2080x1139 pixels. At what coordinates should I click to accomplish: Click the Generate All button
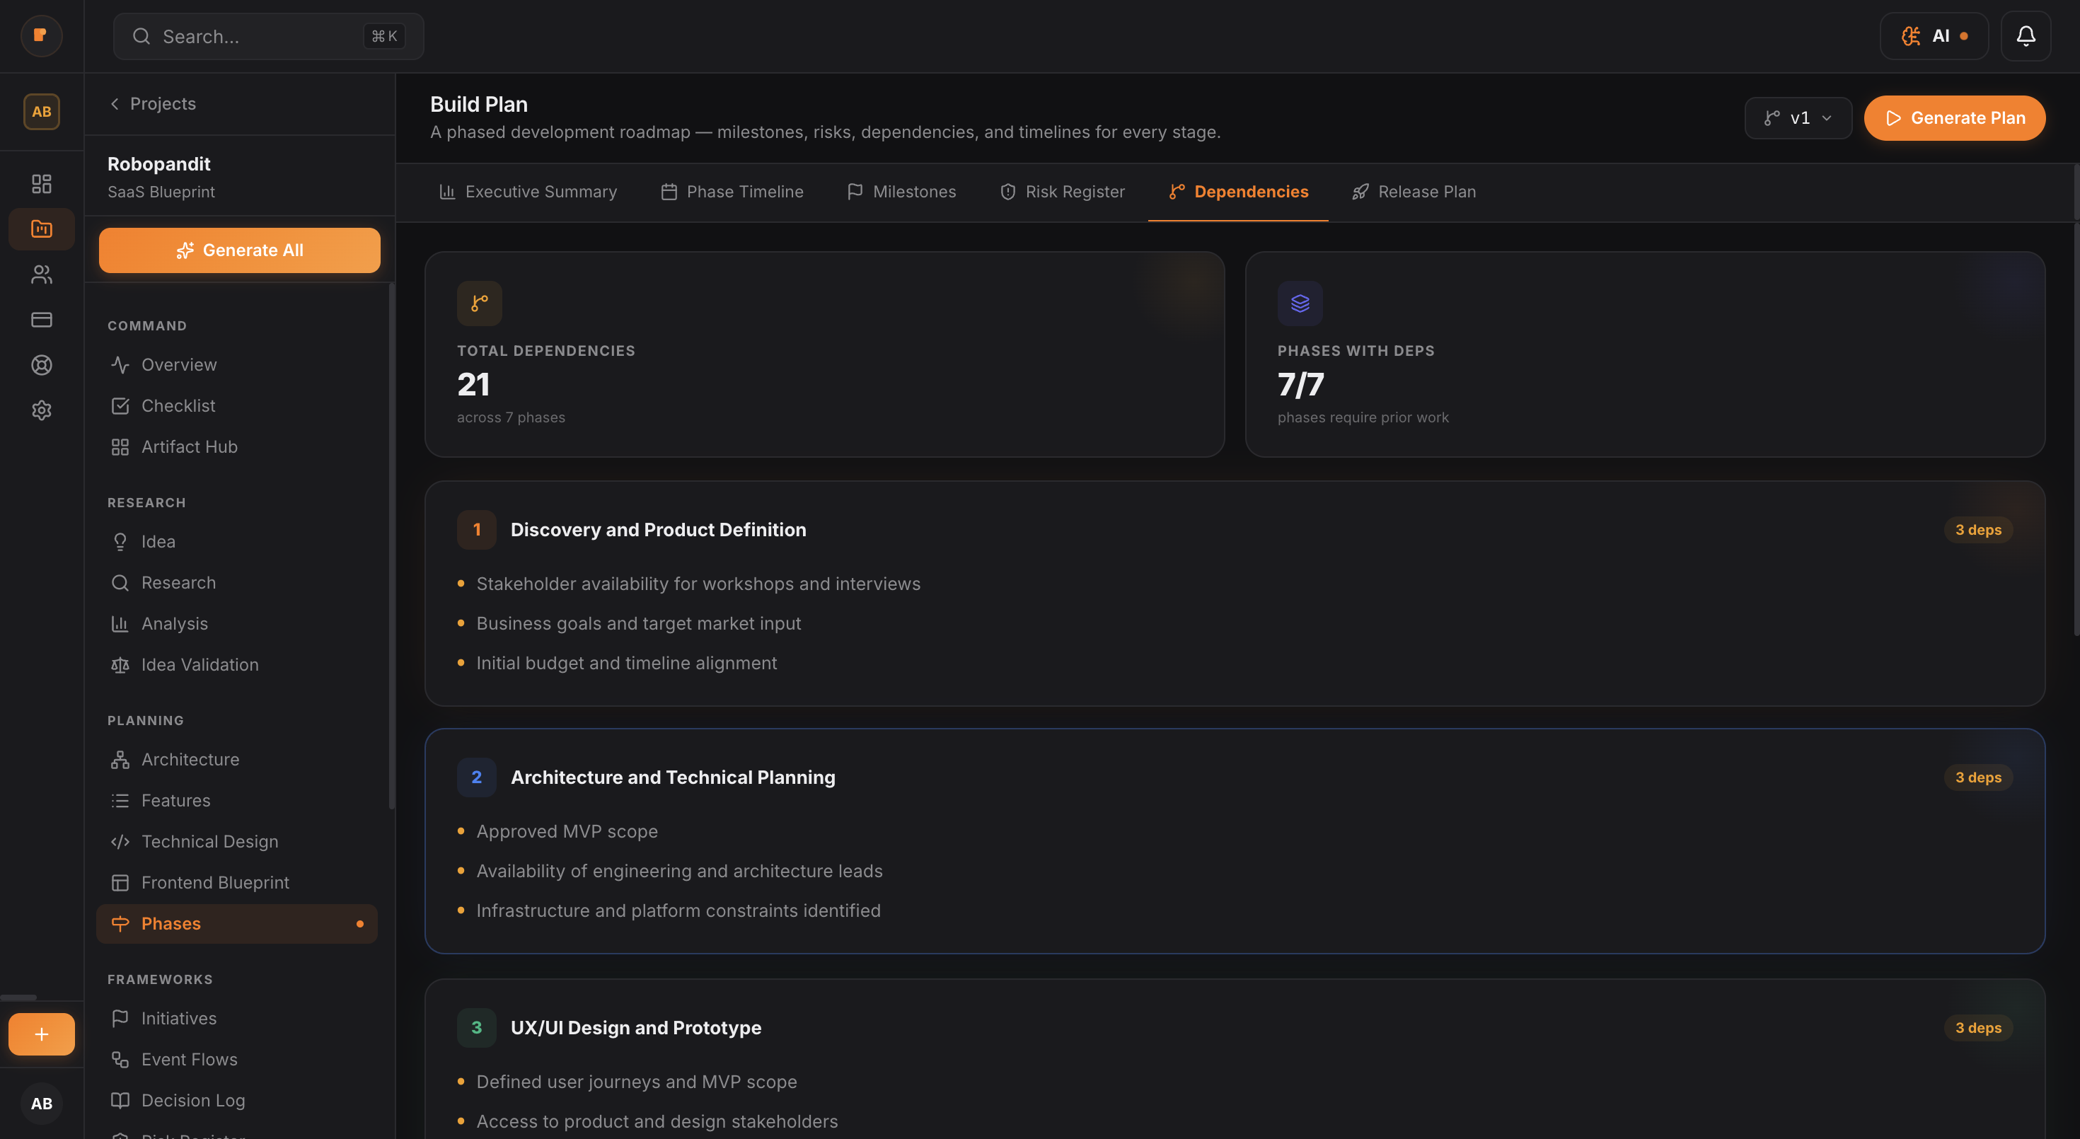coord(239,250)
